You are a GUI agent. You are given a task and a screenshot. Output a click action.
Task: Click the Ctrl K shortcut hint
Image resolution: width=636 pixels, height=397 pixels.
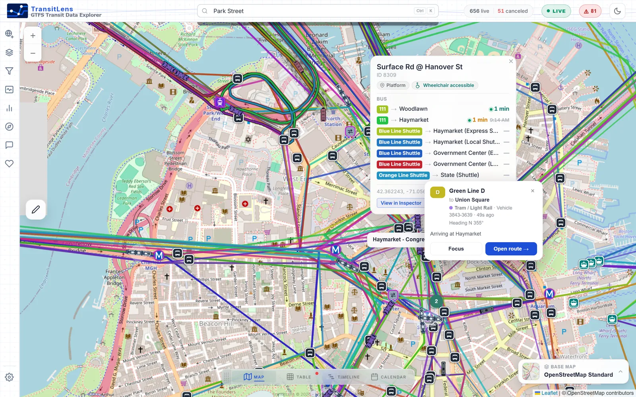tap(425, 11)
